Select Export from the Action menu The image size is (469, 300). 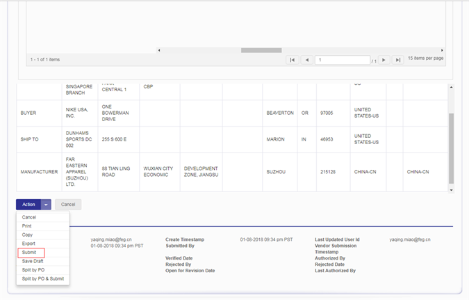28,244
